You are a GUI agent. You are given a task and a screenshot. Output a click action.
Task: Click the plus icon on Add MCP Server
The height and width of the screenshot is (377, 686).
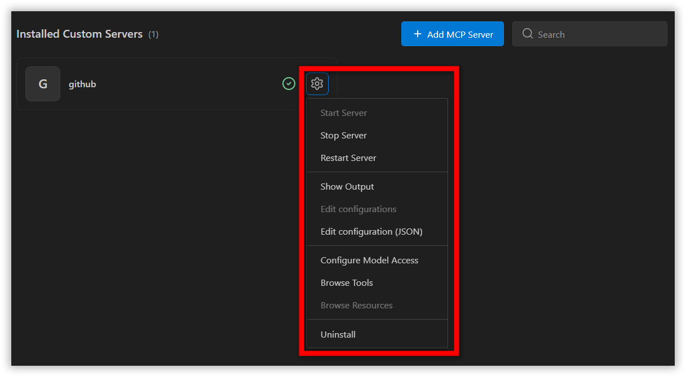point(418,34)
